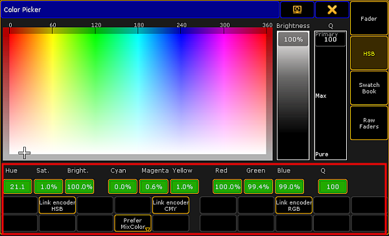Toggle Link encoder RGB

(294, 206)
